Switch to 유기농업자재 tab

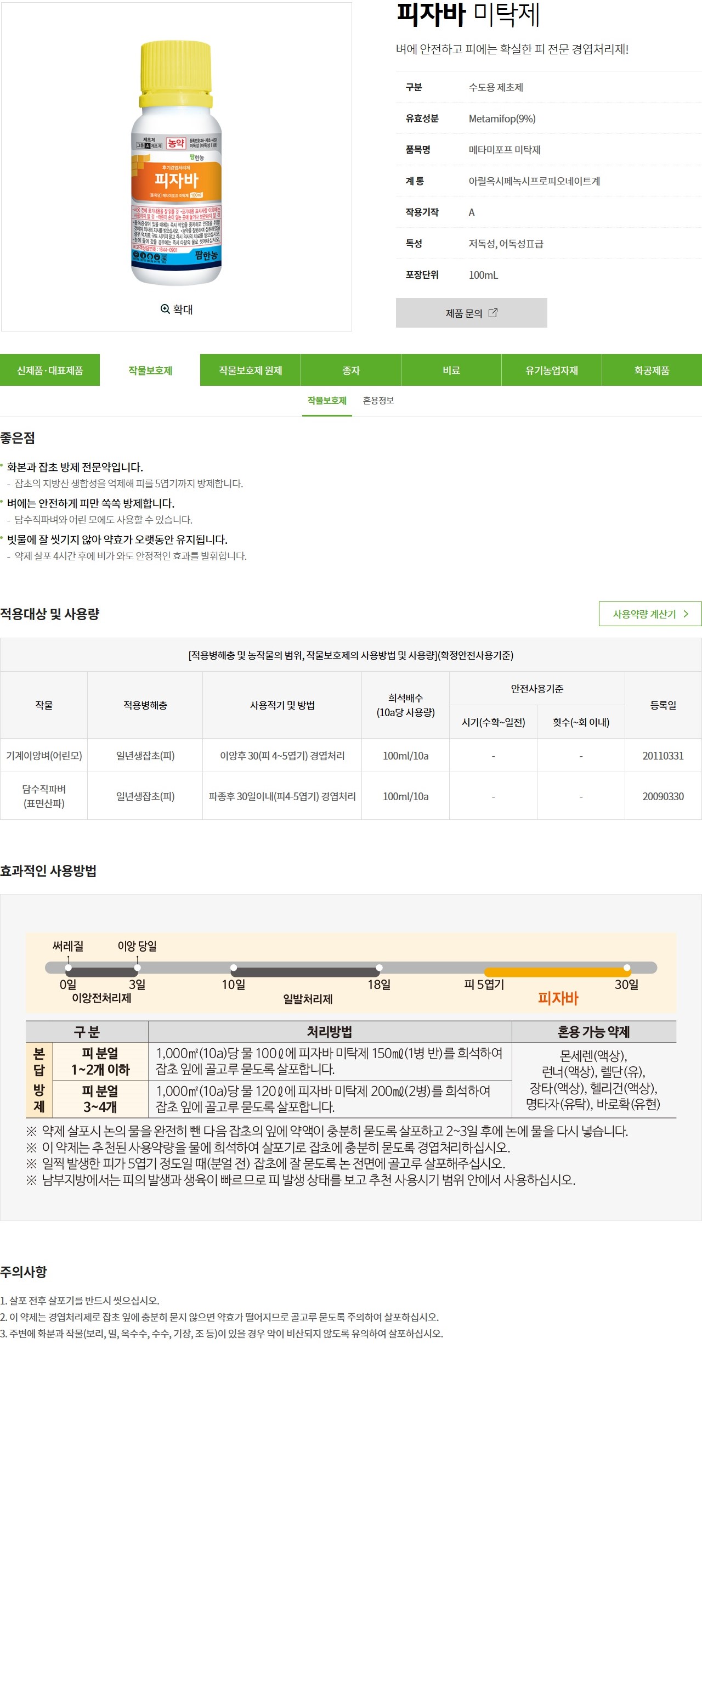click(x=552, y=370)
